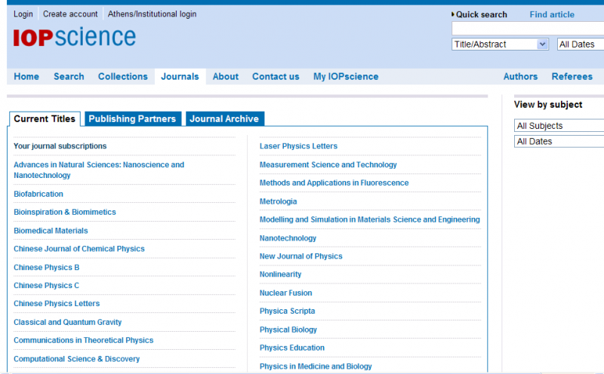604x374 pixels.
Task: Open Physical Biology journal
Action: [288, 330]
